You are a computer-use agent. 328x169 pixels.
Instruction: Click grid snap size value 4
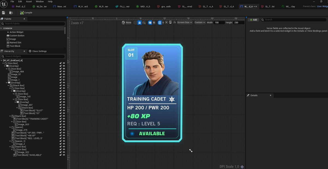tap(163, 22)
